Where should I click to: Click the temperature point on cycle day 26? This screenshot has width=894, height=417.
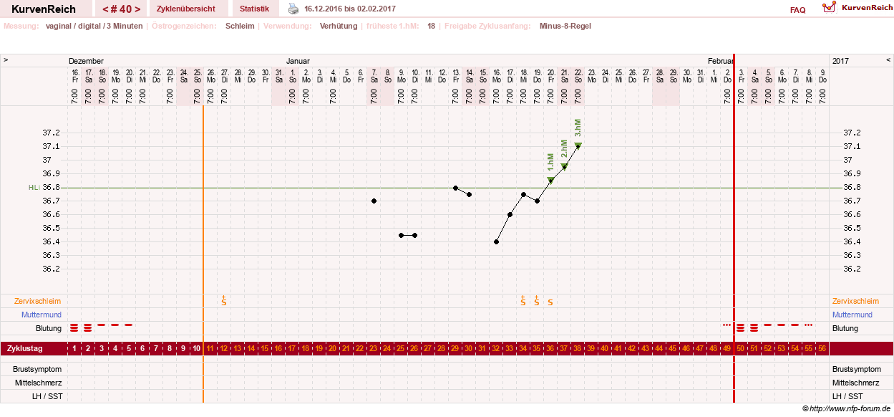(414, 235)
